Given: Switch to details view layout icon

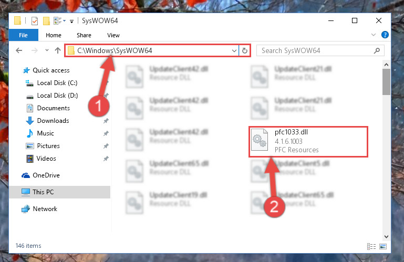Looking at the screenshot, I should (x=371, y=247).
